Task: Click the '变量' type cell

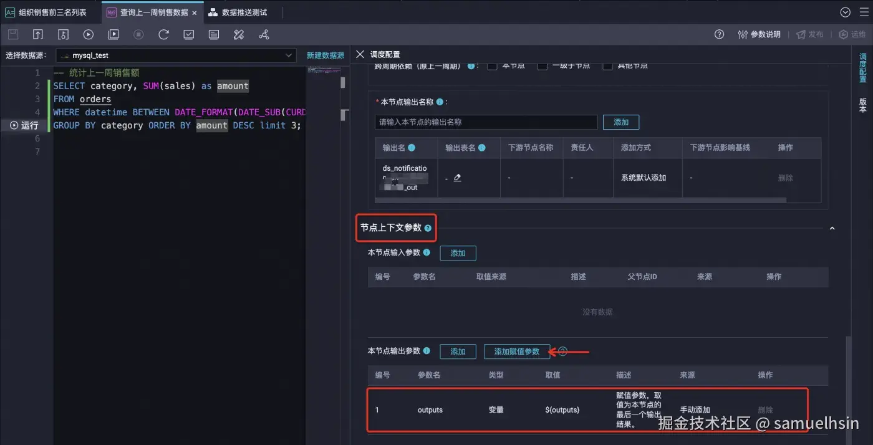Action: point(496,410)
